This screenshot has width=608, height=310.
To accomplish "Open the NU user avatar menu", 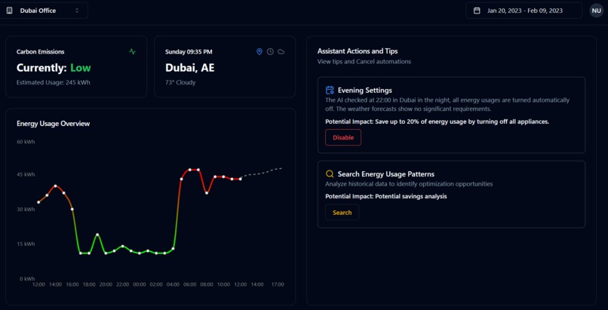I will coord(597,11).
